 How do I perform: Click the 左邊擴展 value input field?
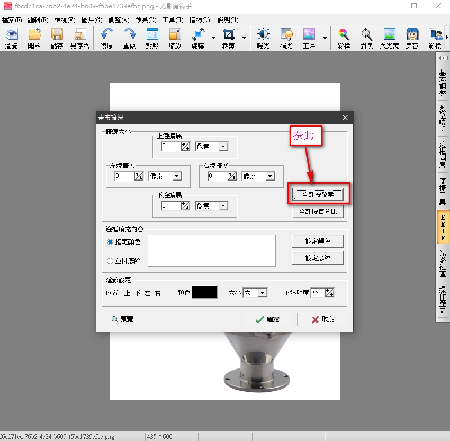(x=124, y=176)
